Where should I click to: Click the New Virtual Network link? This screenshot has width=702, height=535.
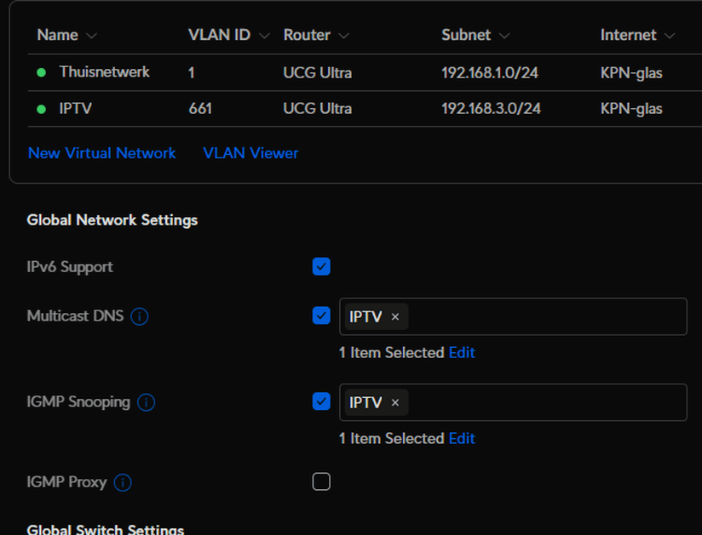click(101, 153)
